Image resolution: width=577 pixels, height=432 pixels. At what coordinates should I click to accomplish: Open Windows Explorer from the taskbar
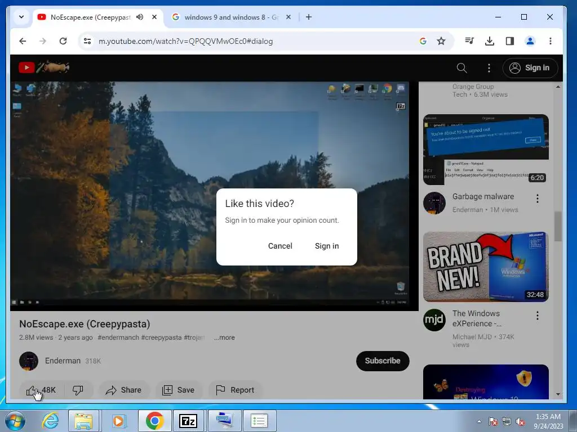point(83,421)
